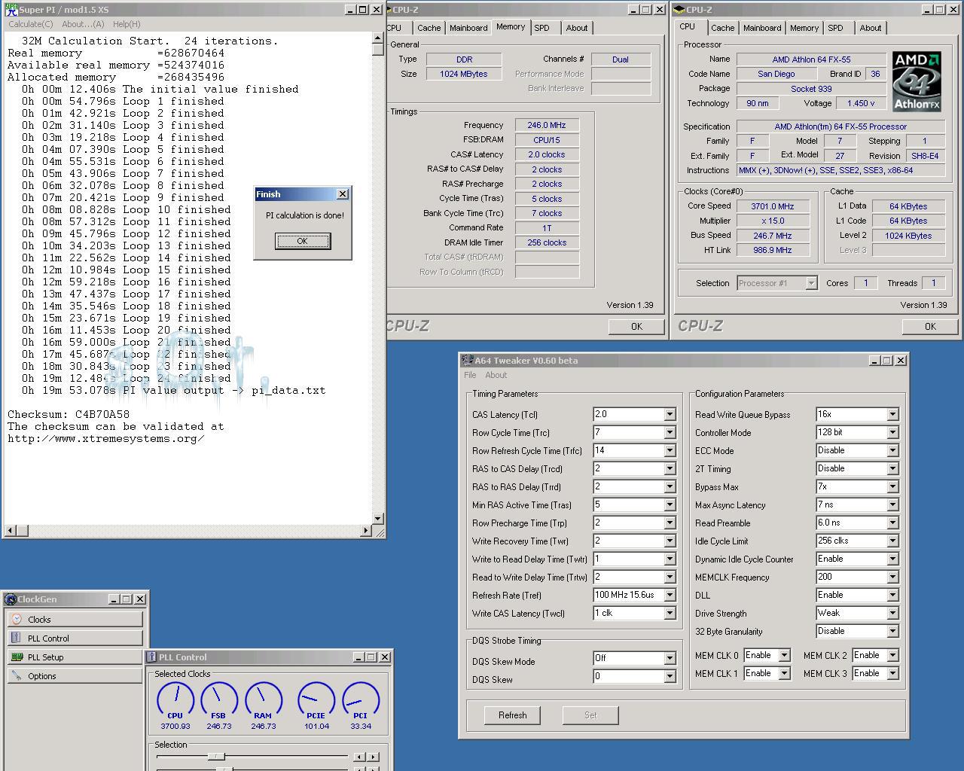The width and height of the screenshot is (964, 771).
Task: Click the PLL Control icon in ClockGen
Action: pyautogui.click(x=17, y=638)
